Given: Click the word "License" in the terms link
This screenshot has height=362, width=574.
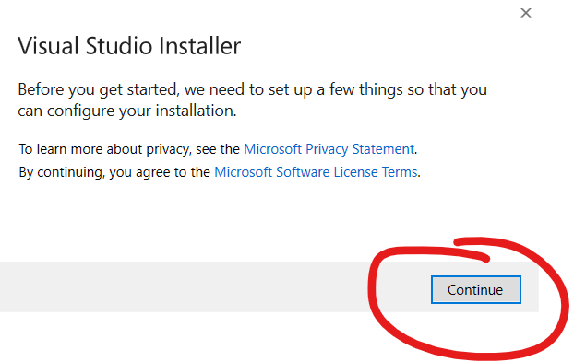Looking at the screenshot, I should point(355,172).
